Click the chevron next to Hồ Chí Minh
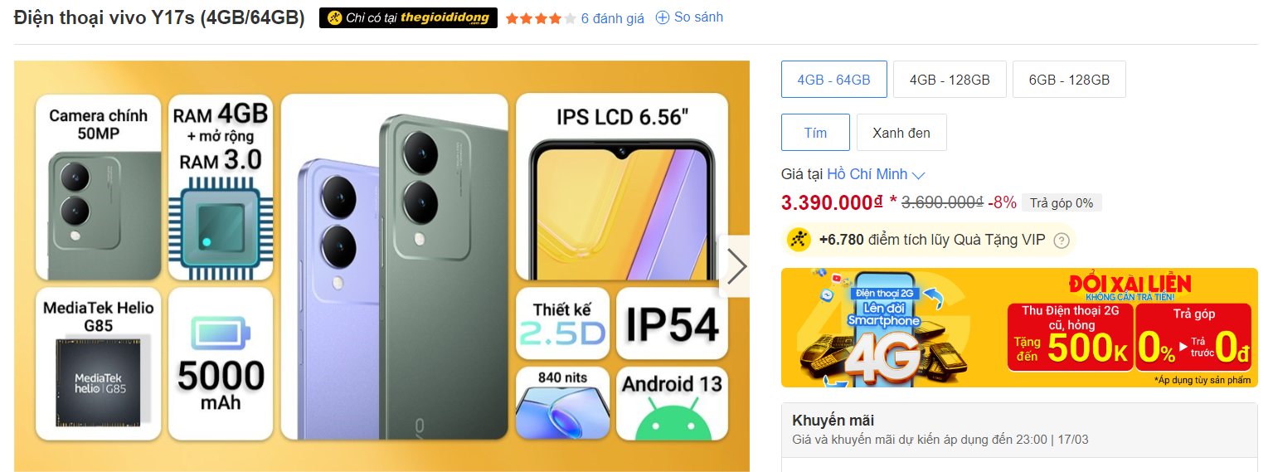Screen dimensions: 1273x472 point(918,175)
